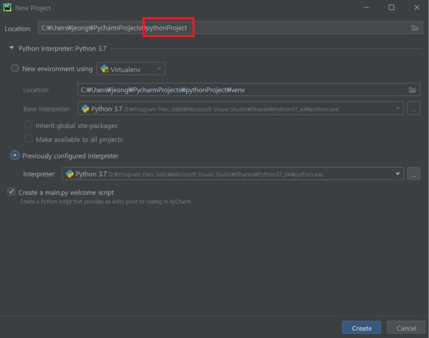Screen dimensions: 429x338
Task: Open interpreter settings ellipsis button
Action: pyautogui.click(x=413, y=174)
